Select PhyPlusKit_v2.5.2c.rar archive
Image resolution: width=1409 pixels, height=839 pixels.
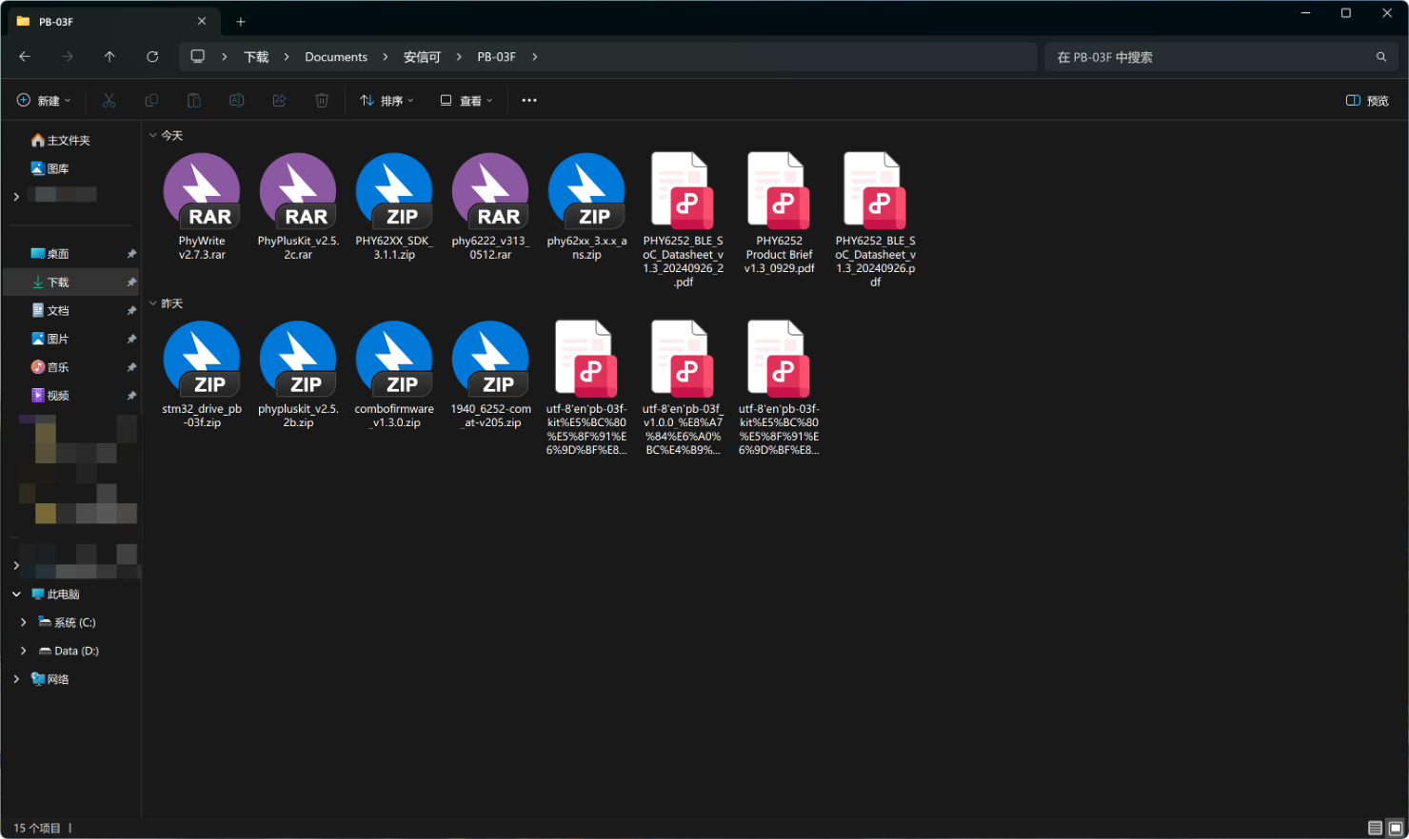coord(298,207)
